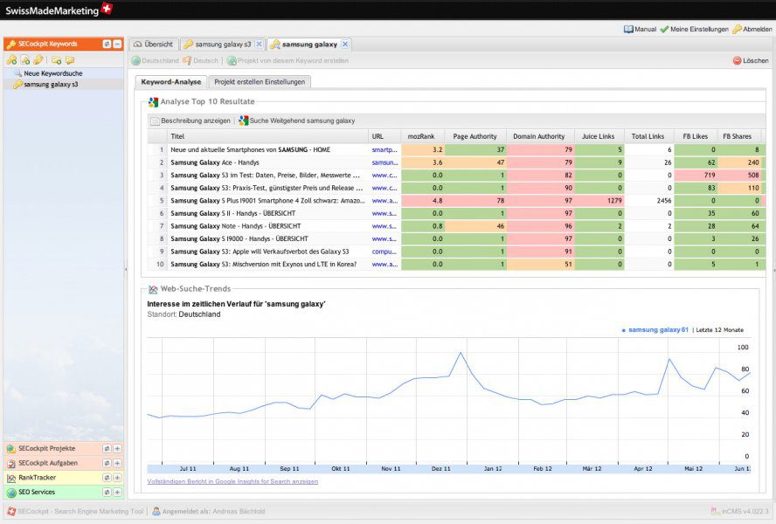
Task: Expand the SECockpit Projekte panel
Action: 117,448
